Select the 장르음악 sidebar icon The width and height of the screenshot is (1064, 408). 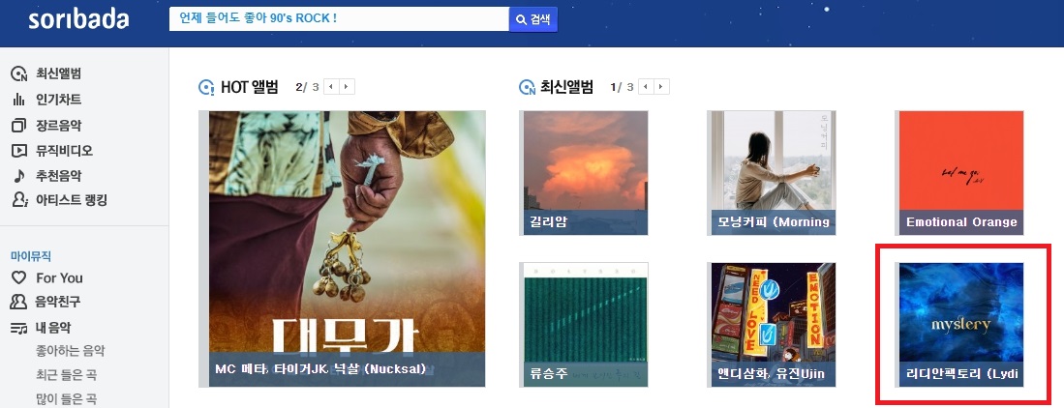19,126
